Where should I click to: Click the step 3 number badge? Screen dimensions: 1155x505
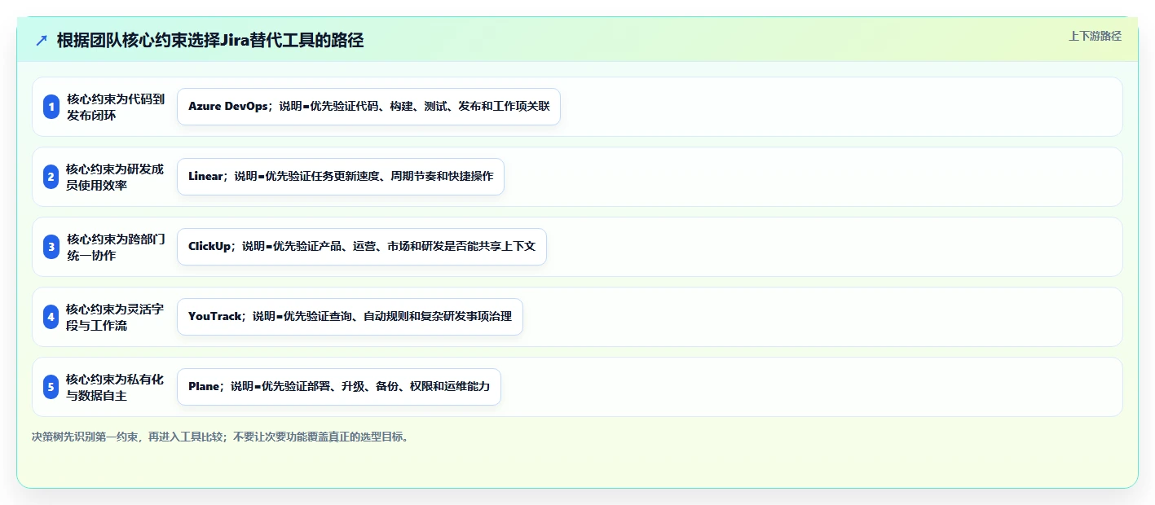pos(51,247)
